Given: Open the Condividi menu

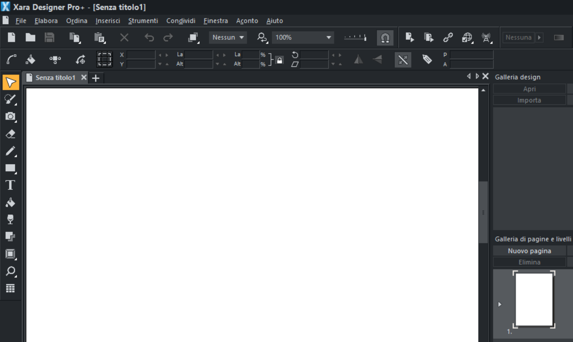Looking at the screenshot, I should coord(181,21).
